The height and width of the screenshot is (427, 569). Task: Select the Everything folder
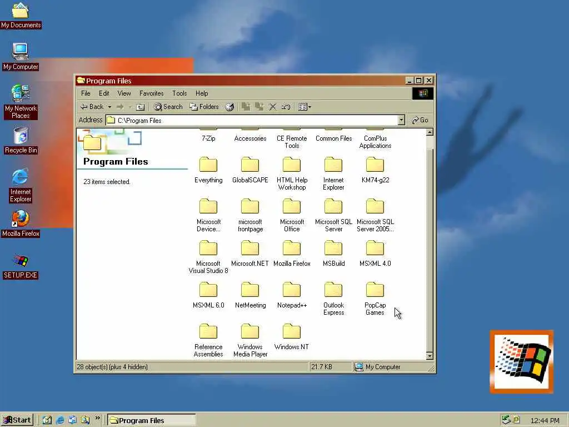pos(208,170)
